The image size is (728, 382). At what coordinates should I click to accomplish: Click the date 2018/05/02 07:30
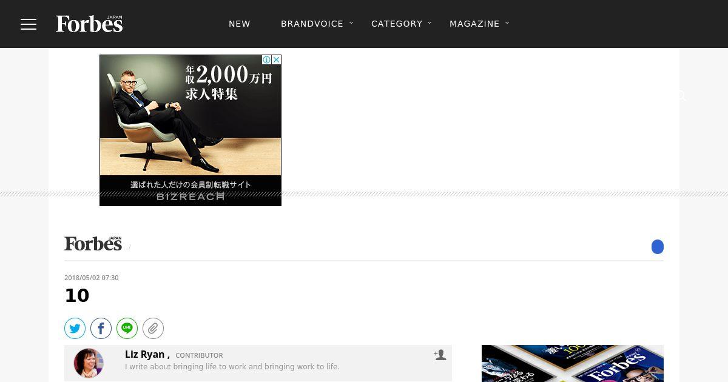pos(92,278)
